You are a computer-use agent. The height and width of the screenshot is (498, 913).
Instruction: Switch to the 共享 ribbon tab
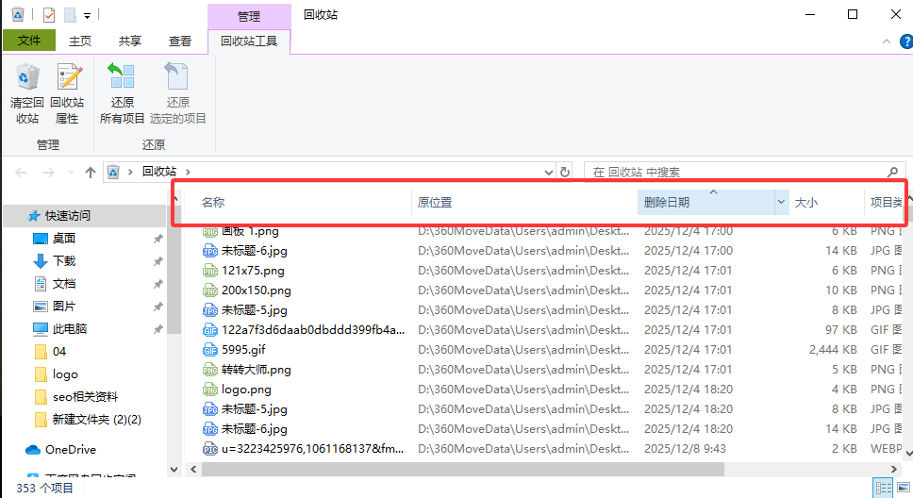(130, 41)
